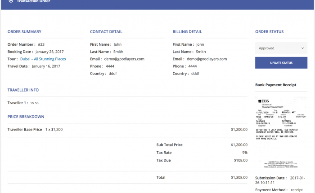Click the billing email demo@goodlayers.com
The width and height of the screenshot is (315, 193).
pos(207,59)
